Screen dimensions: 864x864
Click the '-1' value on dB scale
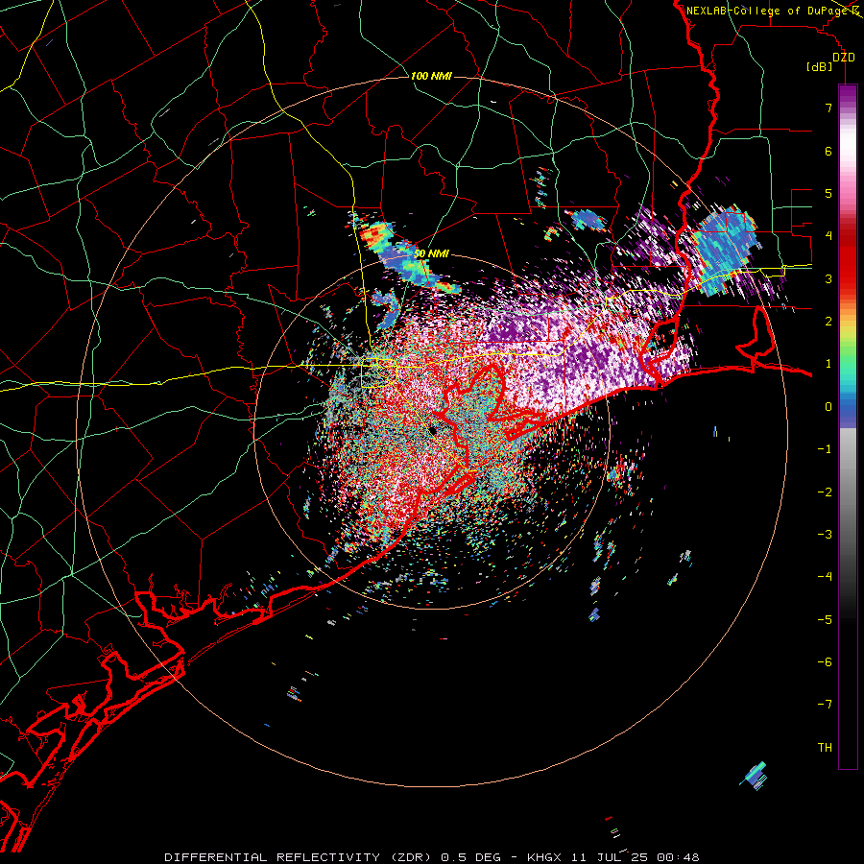point(825,449)
